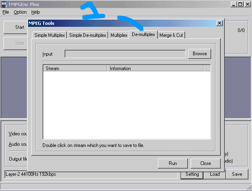Grab the window resize grip corner
The height and width of the screenshot is (191, 252).
point(249,187)
